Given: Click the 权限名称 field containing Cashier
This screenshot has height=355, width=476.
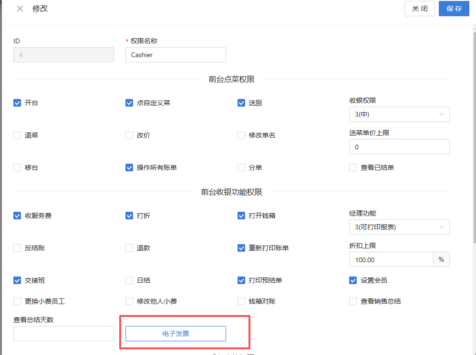Looking at the screenshot, I should 176,55.
